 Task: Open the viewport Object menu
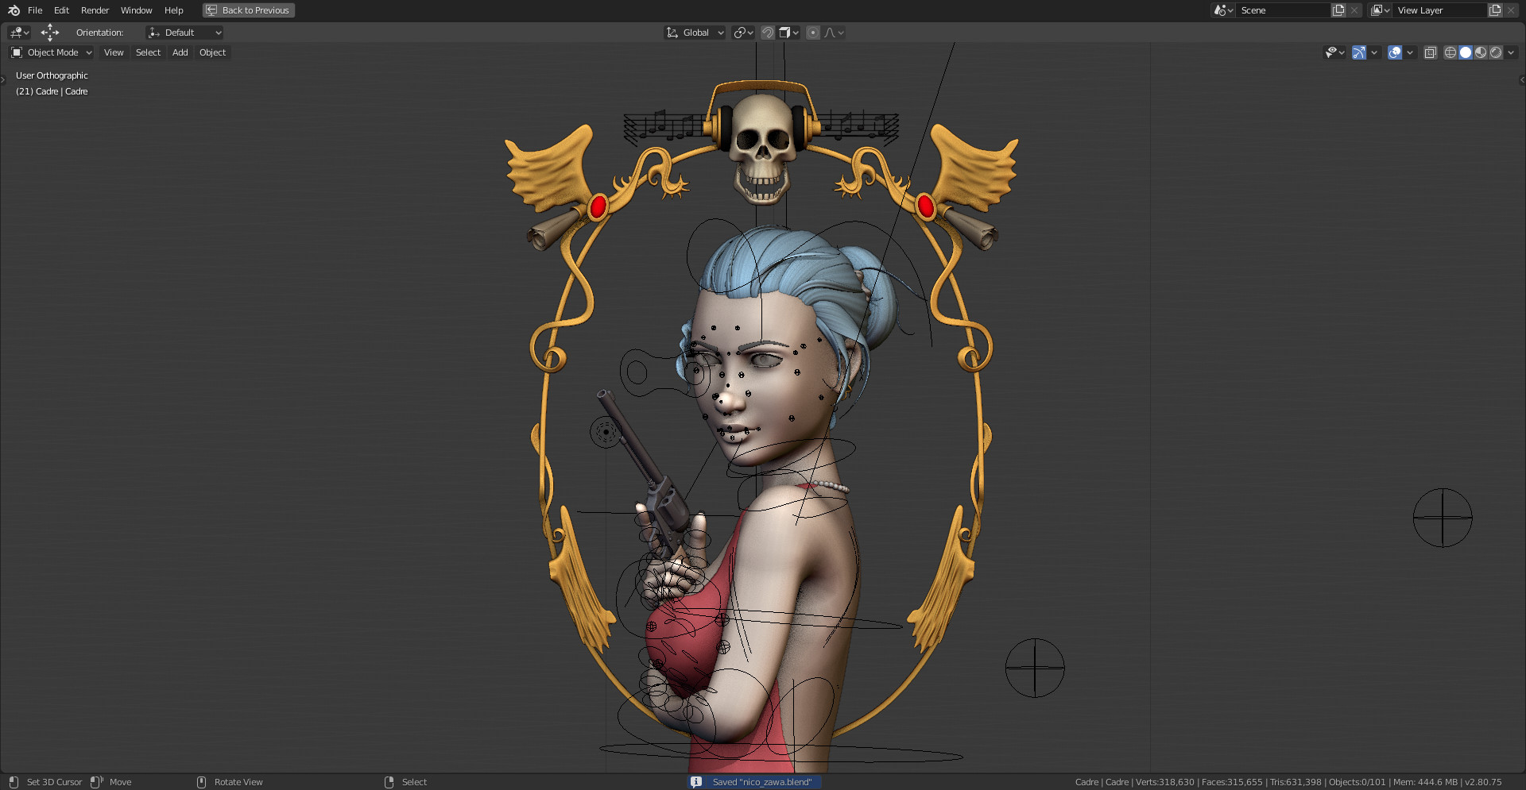212,52
